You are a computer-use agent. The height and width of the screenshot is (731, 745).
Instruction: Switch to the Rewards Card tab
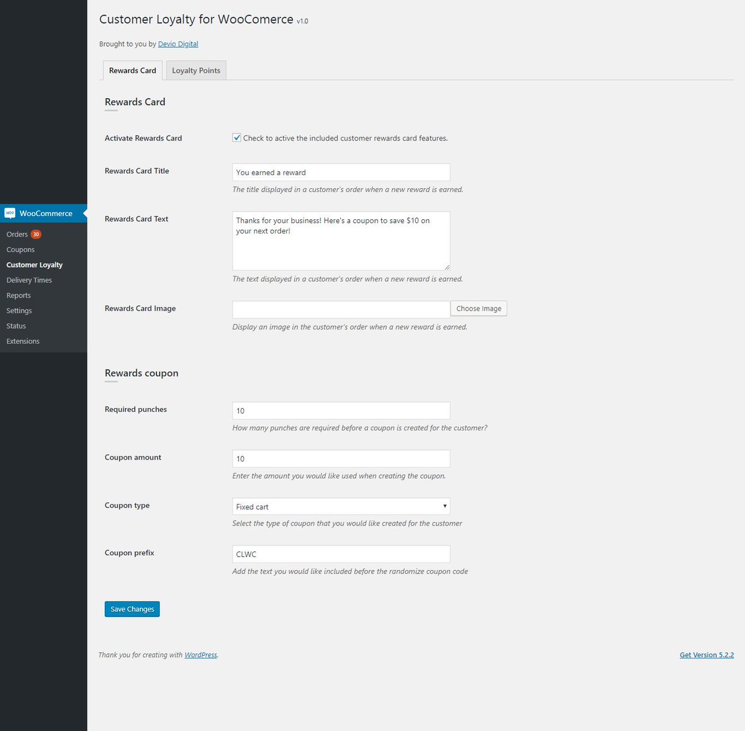tap(133, 70)
